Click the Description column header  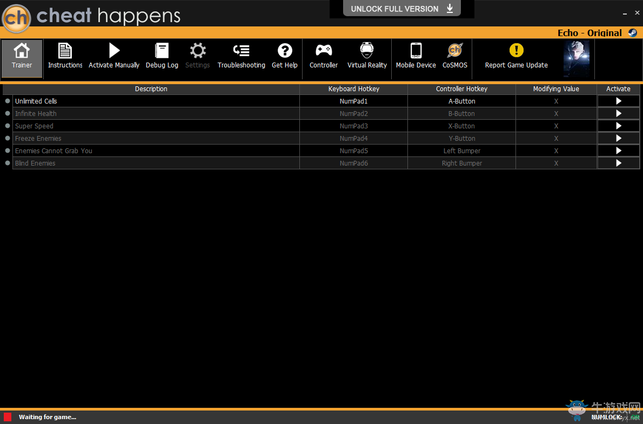click(x=151, y=89)
